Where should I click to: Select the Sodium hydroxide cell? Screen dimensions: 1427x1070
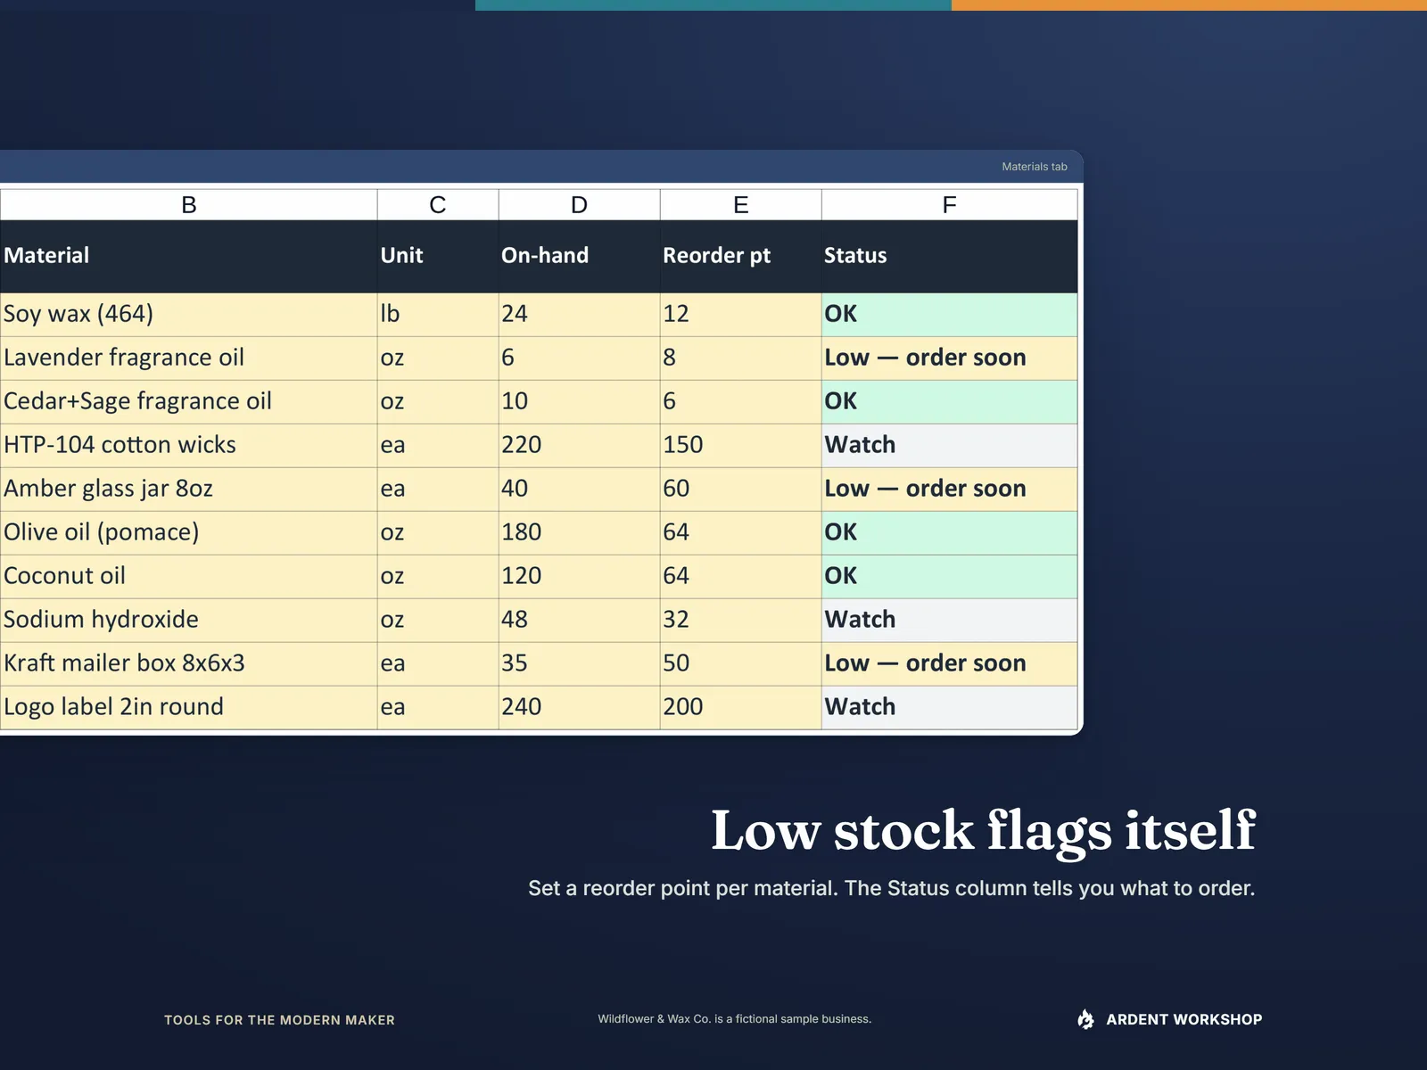[x=188, y=620]
